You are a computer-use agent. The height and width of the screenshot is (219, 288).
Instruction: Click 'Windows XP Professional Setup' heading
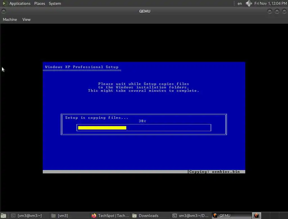pos(82,67)
